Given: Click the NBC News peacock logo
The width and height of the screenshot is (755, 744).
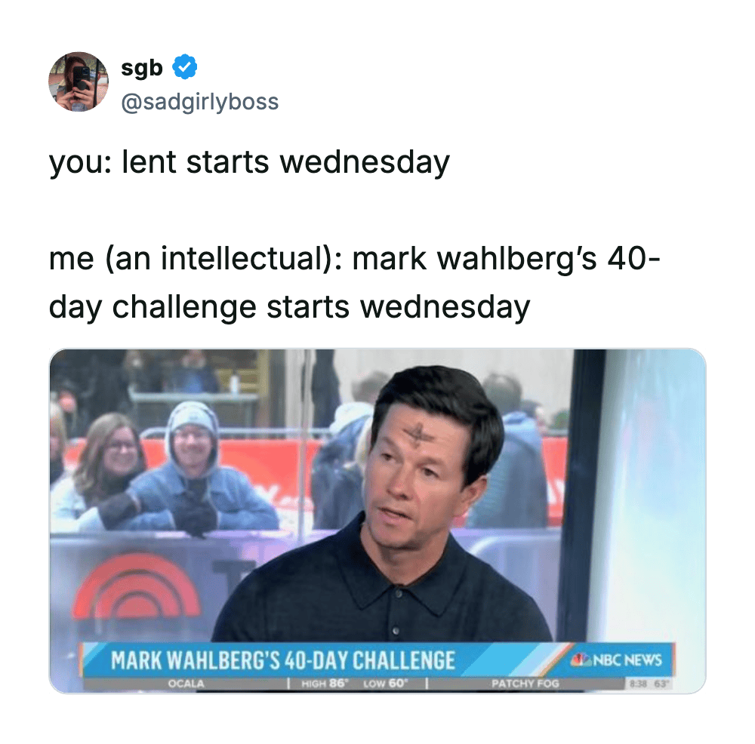Looking at the screenshot, I should pos(580,659).
